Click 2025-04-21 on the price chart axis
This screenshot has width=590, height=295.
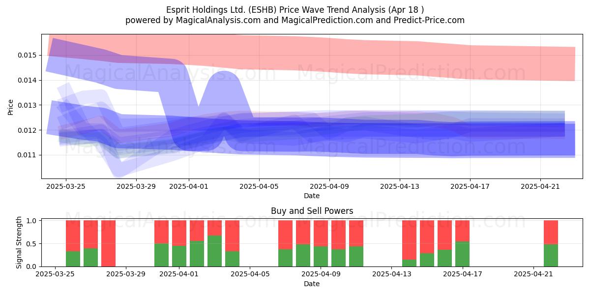540,187
